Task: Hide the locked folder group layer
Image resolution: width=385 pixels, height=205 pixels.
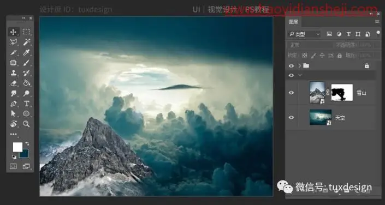Action: (291, 66)
